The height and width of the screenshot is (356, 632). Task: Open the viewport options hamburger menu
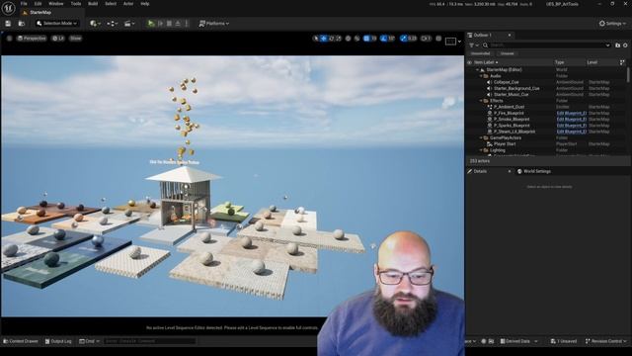[9, 39]
